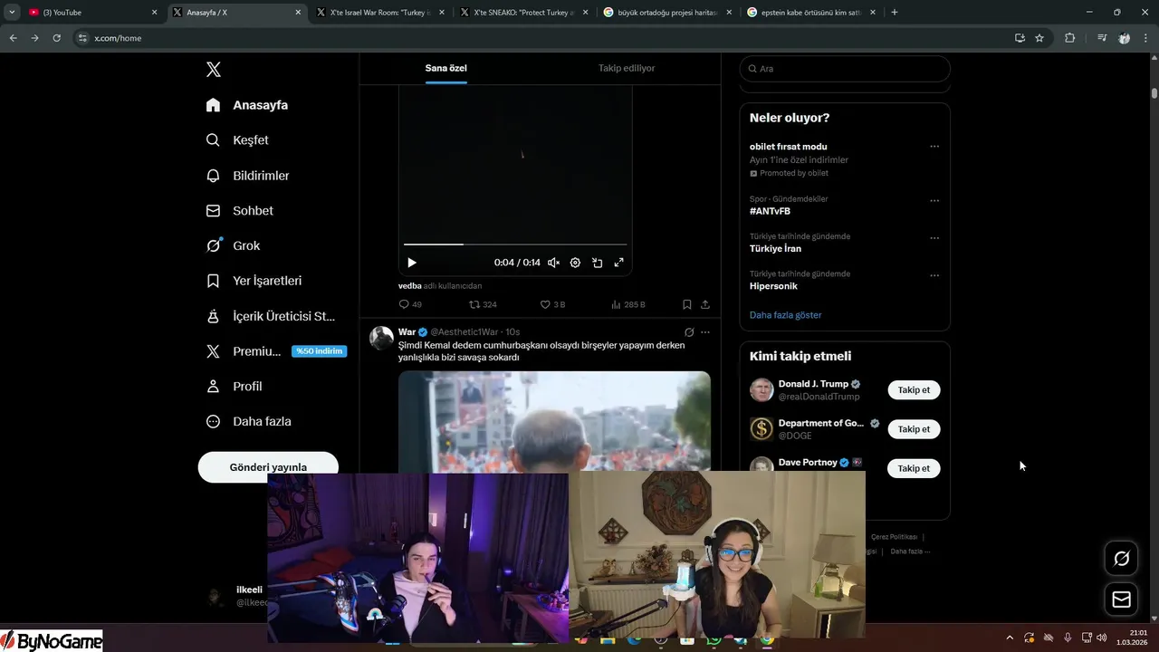Image resolution: width=1159 pixels, height=652 pixels.
Task: Open İçerik Üreticisi Studio item
Action: (x=271, y=316)
